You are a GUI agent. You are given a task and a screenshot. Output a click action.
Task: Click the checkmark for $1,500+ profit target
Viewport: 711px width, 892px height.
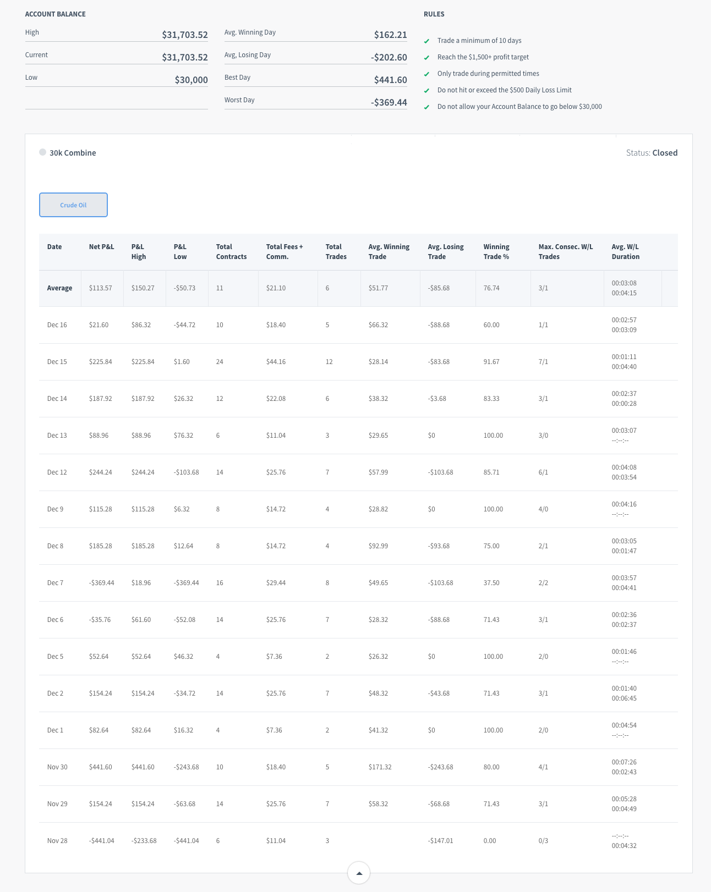tap(426, 58)
